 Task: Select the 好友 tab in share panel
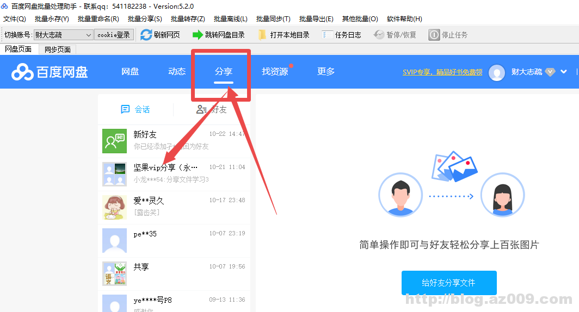212,109
